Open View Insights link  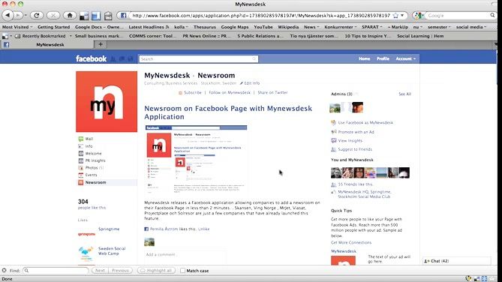350,140
